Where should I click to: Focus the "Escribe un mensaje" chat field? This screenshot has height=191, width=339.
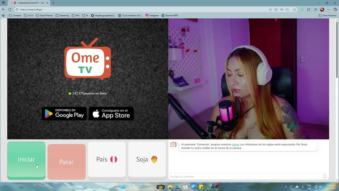coord(245,176)
